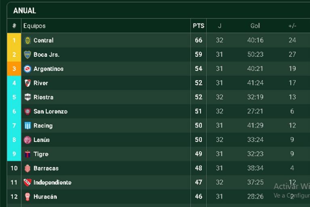Open the Boca Jrs. team name link
This screenshot has height=207, width=310.
[46, 54]
